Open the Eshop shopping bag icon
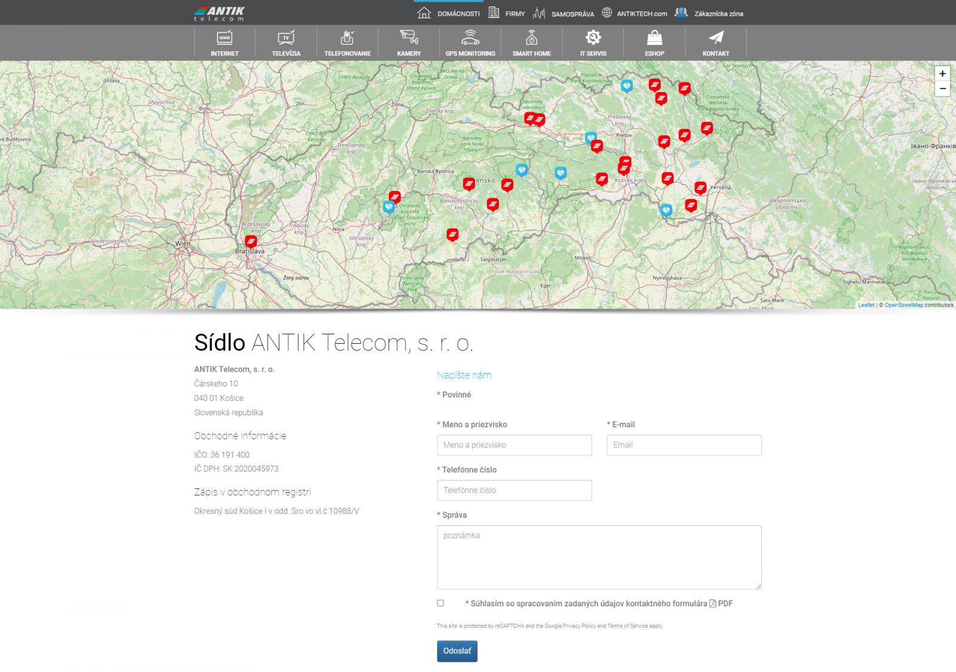This screenshot has width=956, height=672. click(654, 38)
